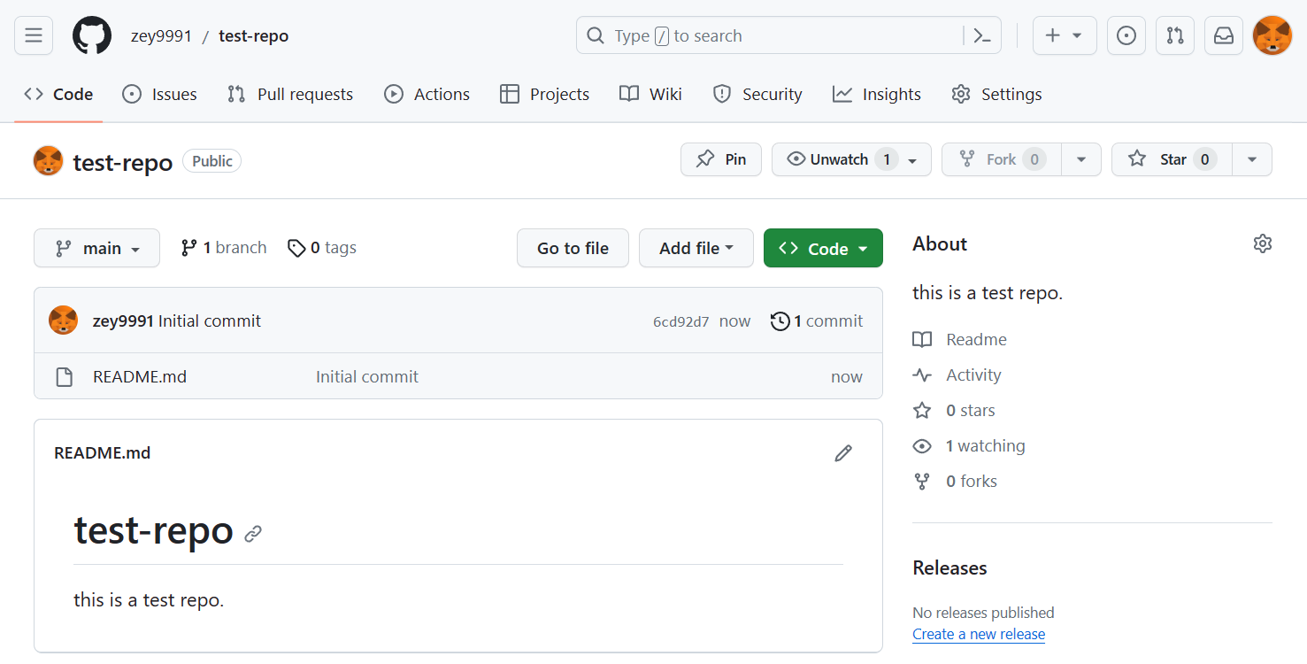The image size is (1307, 664).
Task: Open the notifications inbox icon
Action: pyautogui.click(x=1224, y=35)
